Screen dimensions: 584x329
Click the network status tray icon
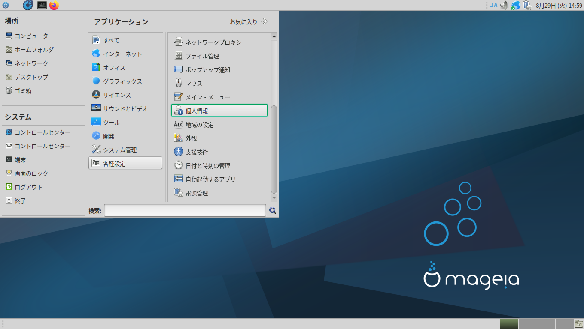pyautogui.click(x=516, y=5)
